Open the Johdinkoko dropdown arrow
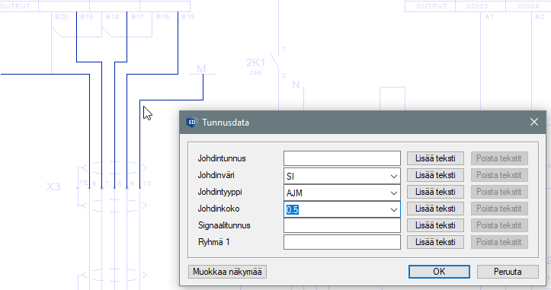The height and width of the screenshot is (290, 551). [x=393, y=209]
